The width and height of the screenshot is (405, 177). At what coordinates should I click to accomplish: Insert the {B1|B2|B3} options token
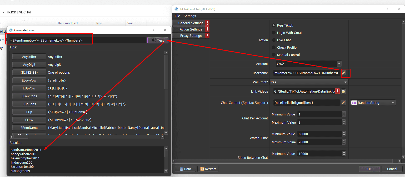click(x=29, y=73)
